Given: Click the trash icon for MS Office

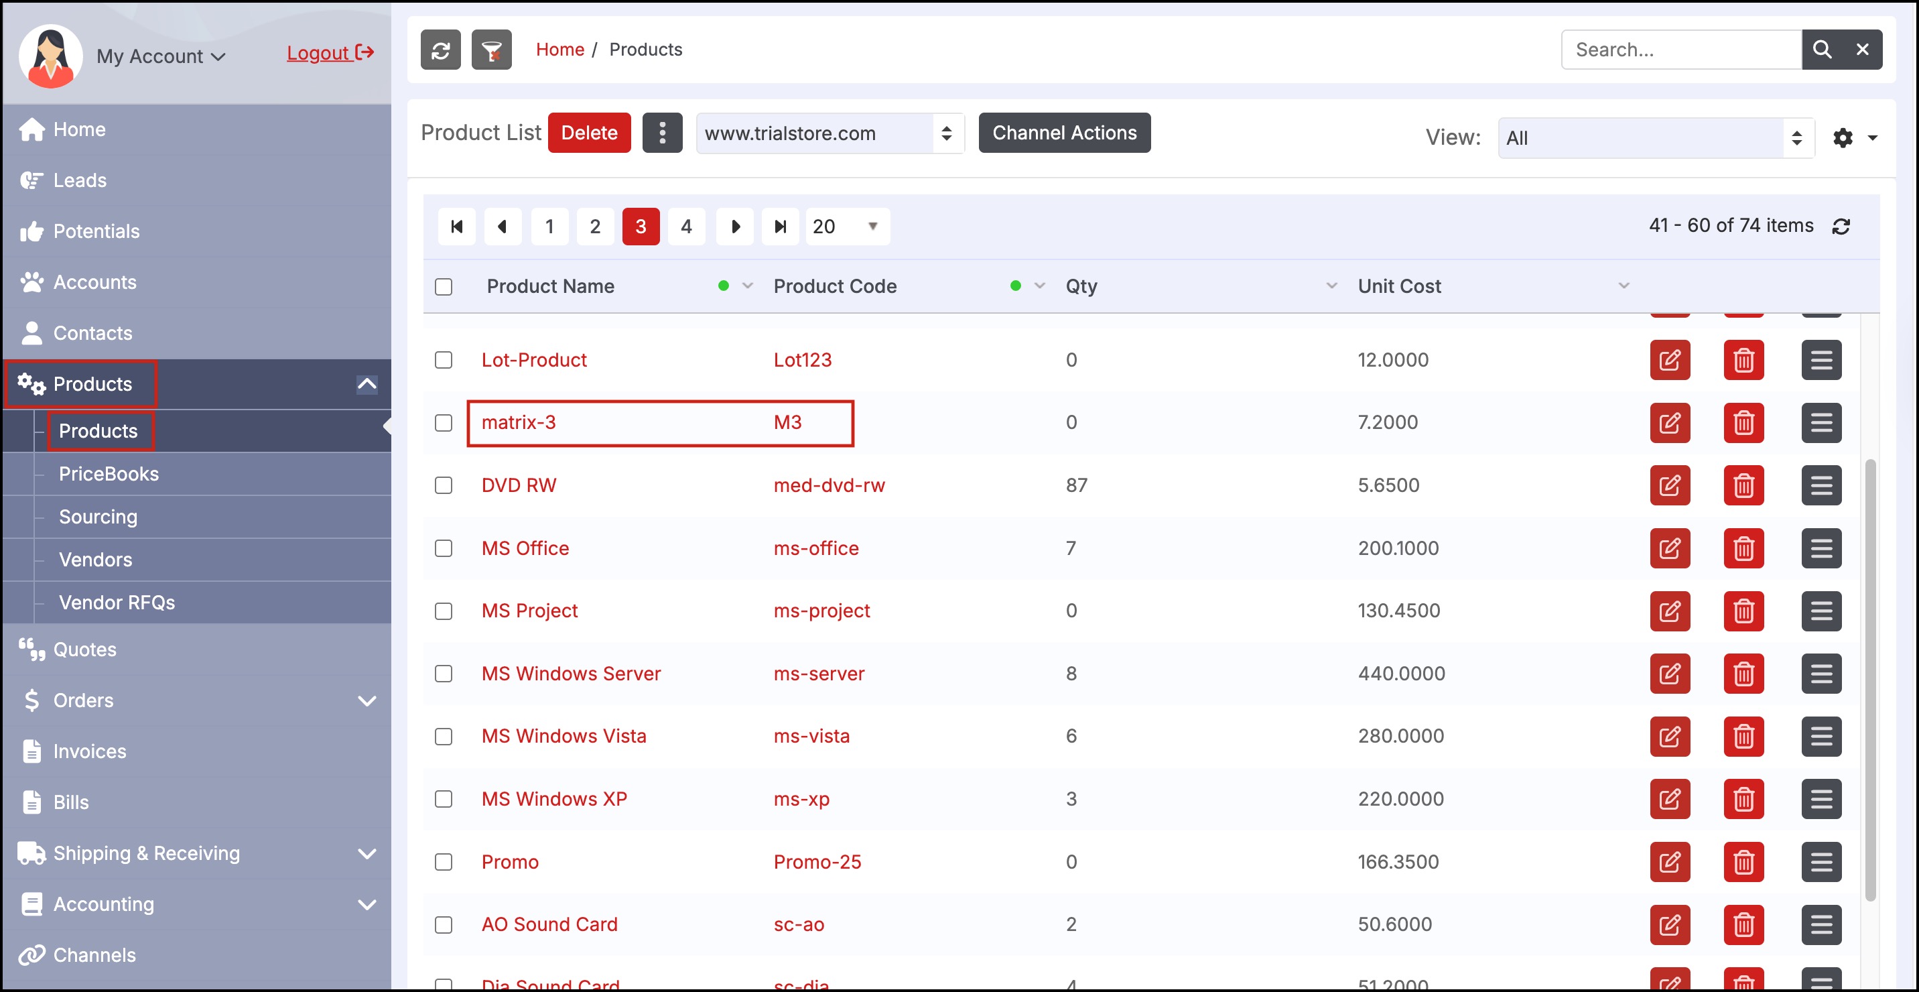Looking at the screenshot, I should [1743, 548].
